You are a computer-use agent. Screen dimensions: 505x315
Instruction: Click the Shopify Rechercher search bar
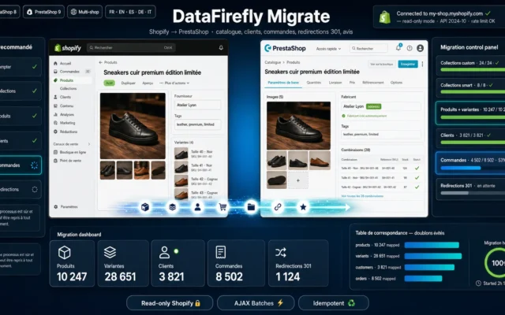131,47
